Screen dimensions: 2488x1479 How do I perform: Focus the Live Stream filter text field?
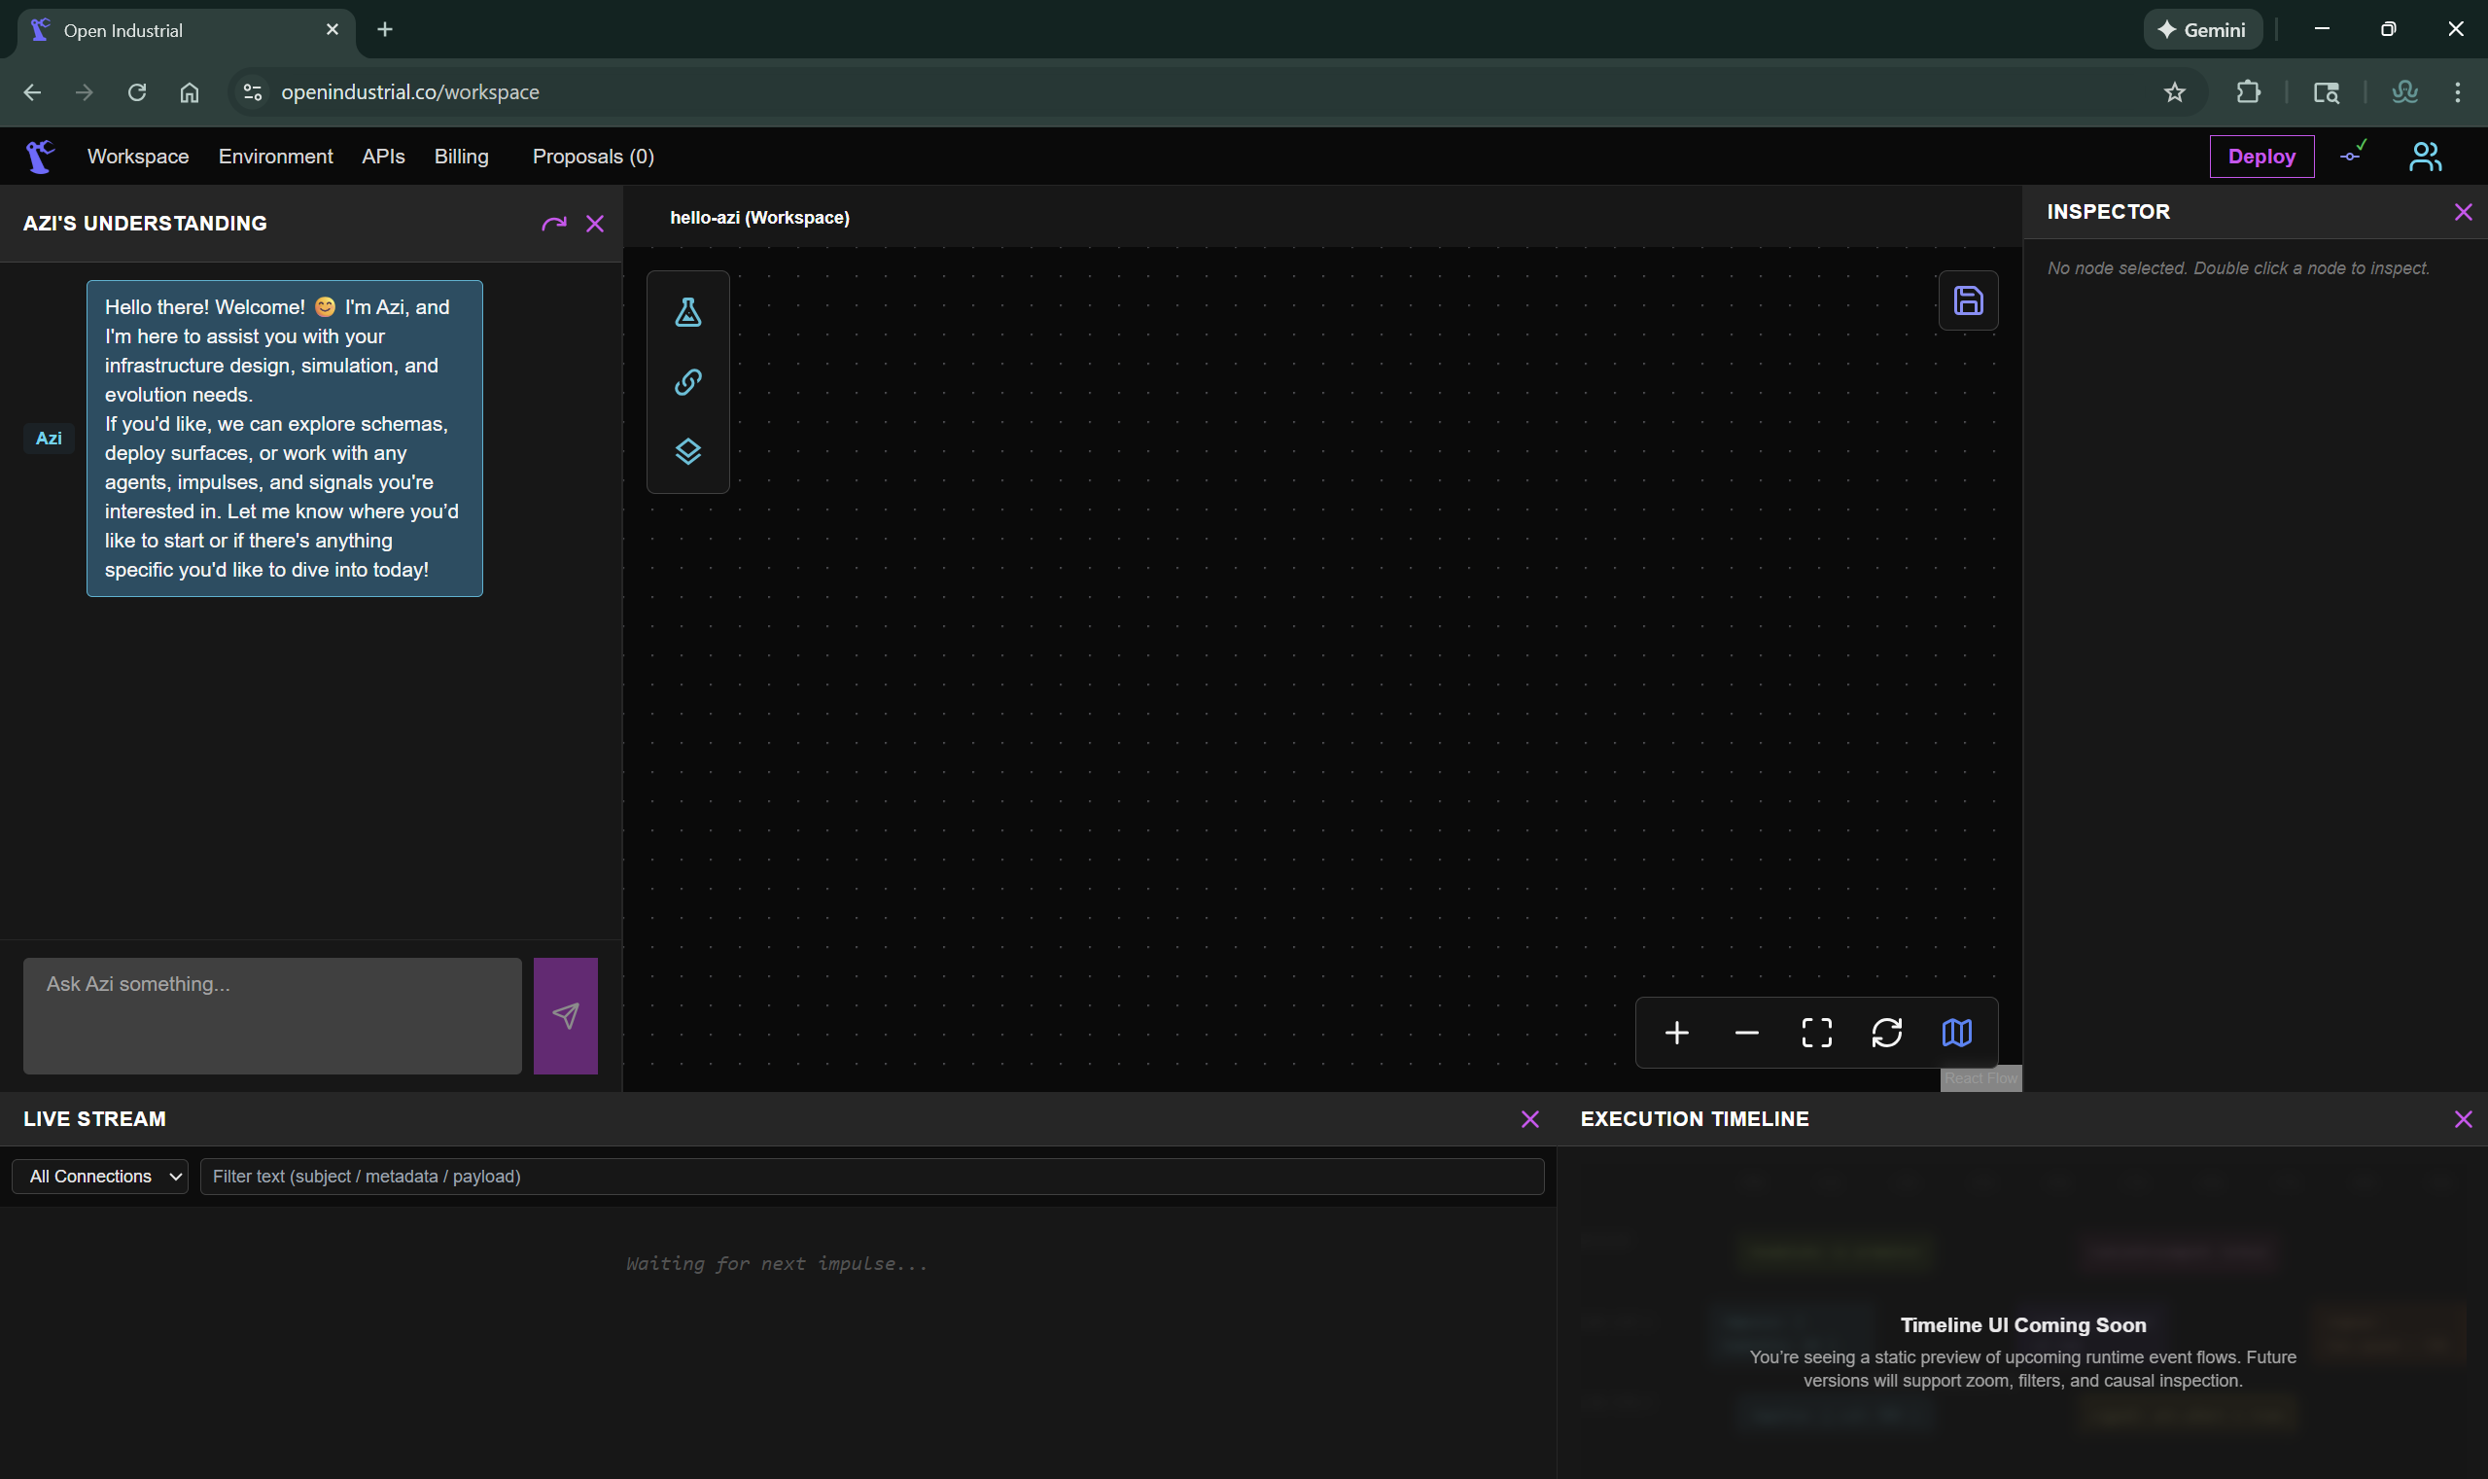tap(872, 1176)
